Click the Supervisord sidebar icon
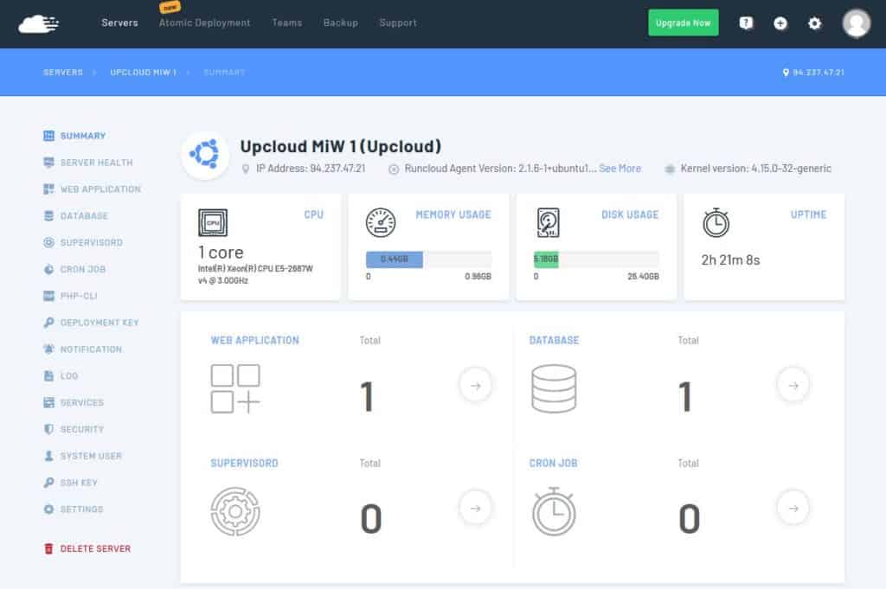 49,242
